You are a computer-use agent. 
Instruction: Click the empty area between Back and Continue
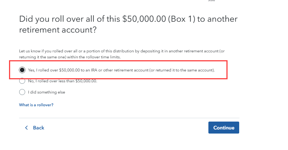[124, 128]
